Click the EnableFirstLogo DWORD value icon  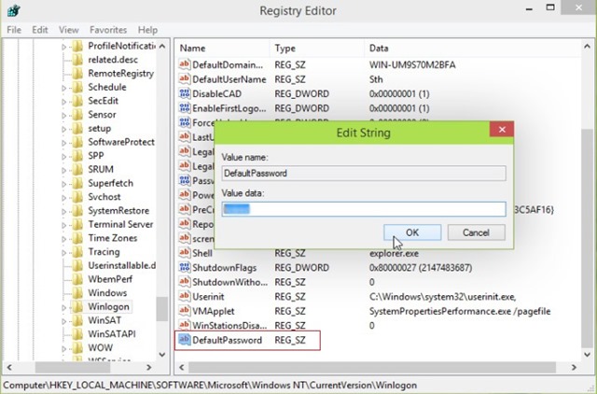tap(185, 107)
